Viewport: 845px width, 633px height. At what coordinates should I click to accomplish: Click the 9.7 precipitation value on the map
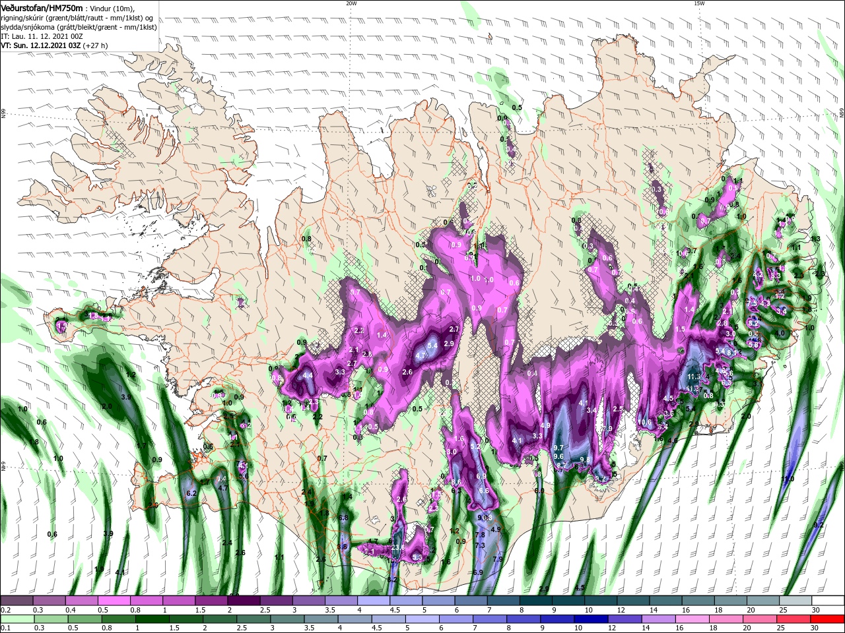[x=558, y=448]
